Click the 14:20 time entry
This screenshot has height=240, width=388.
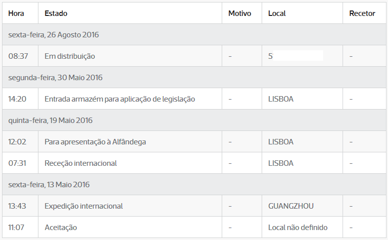17,99
